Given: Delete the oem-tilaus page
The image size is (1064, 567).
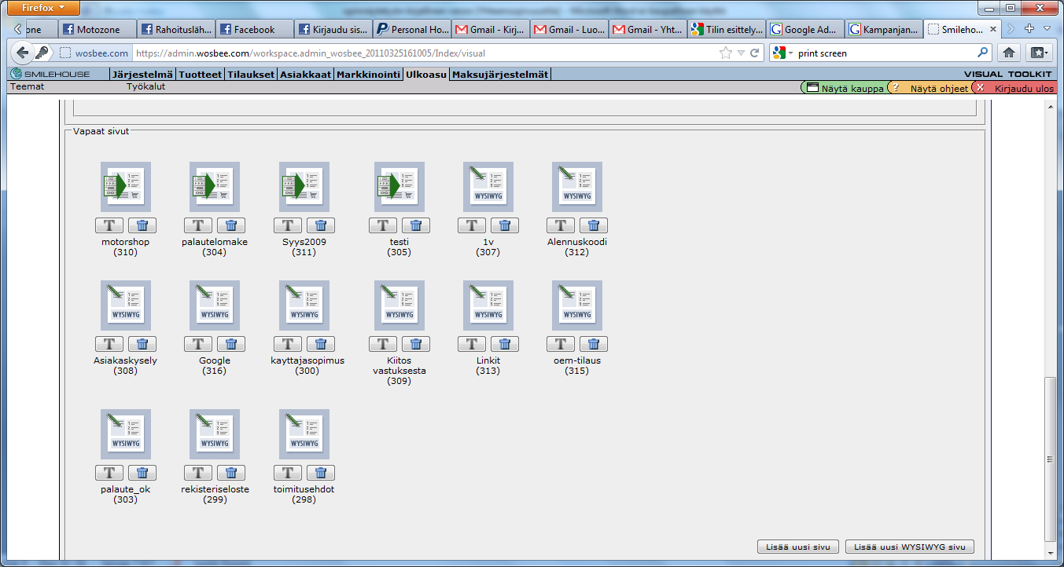Looking at the screenshot, I should click(593, 344).
